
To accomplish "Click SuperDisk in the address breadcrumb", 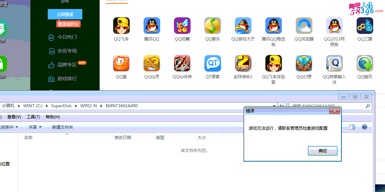I will click(x=61, y=106).
